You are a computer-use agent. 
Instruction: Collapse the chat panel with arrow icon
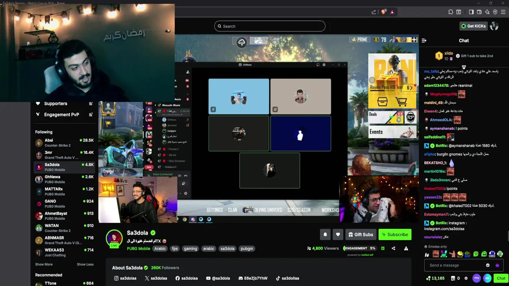(x=424, y=41)
